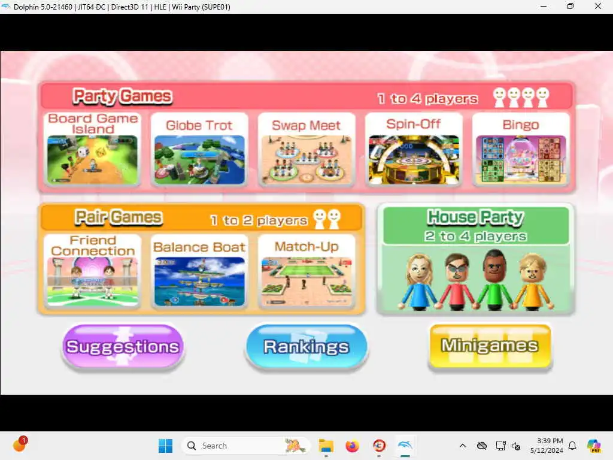Open the blue Rankings button
The width and height of the screenshot is (613, 460).
306,347
